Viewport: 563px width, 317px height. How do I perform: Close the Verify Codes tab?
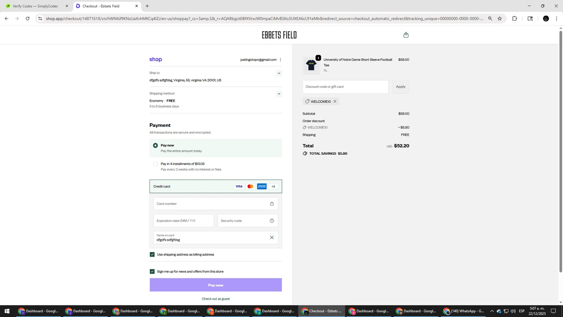pyautogui.click(x=67, y=6)
